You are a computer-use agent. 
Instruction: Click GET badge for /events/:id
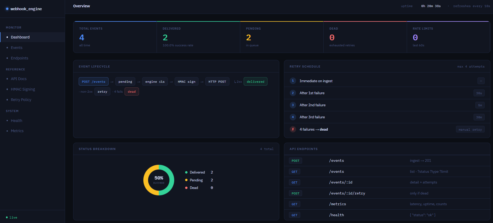click(294, 182)
